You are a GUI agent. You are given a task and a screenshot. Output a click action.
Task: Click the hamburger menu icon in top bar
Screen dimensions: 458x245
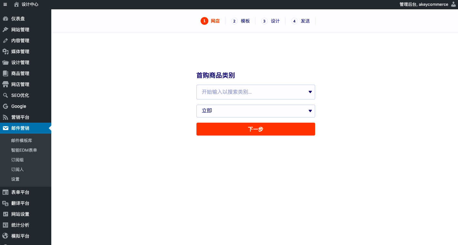coord(5,5)
